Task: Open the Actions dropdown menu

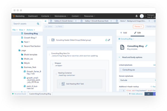Action: point(30,30)
